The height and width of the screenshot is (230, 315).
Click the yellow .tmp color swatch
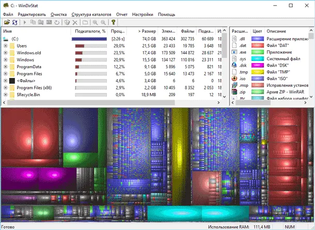(258, 72)
